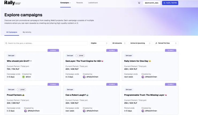Click the 'in 3 days' campaign end text
This screenshot has width=198, height=120.
(x=69, y=77)
